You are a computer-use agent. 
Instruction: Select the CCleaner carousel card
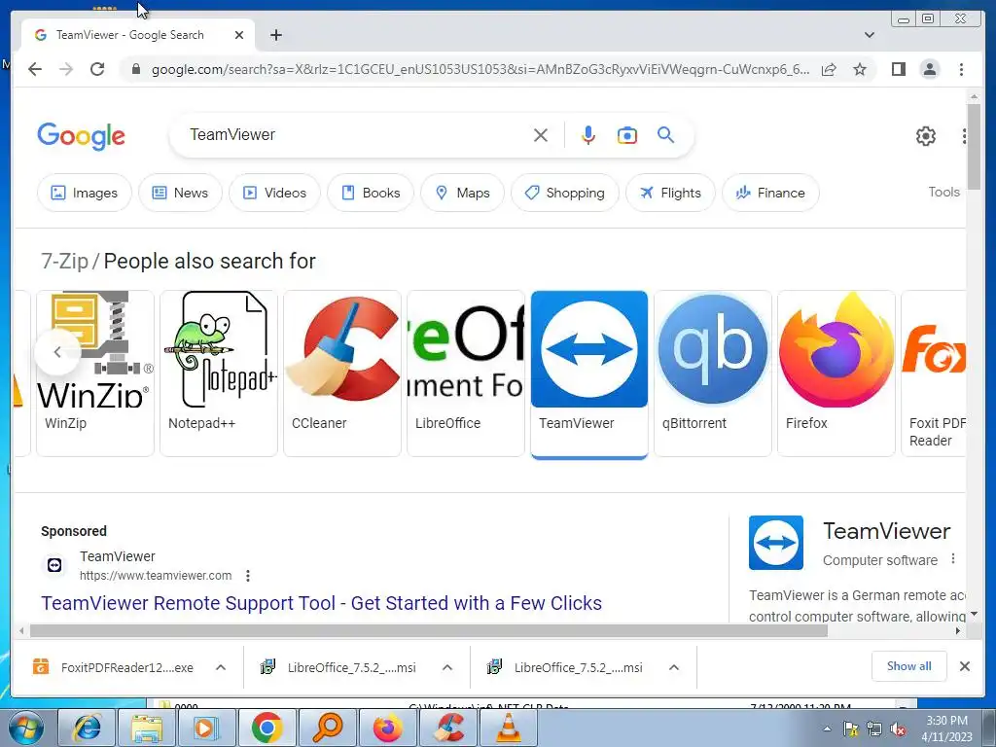point(342,373)
